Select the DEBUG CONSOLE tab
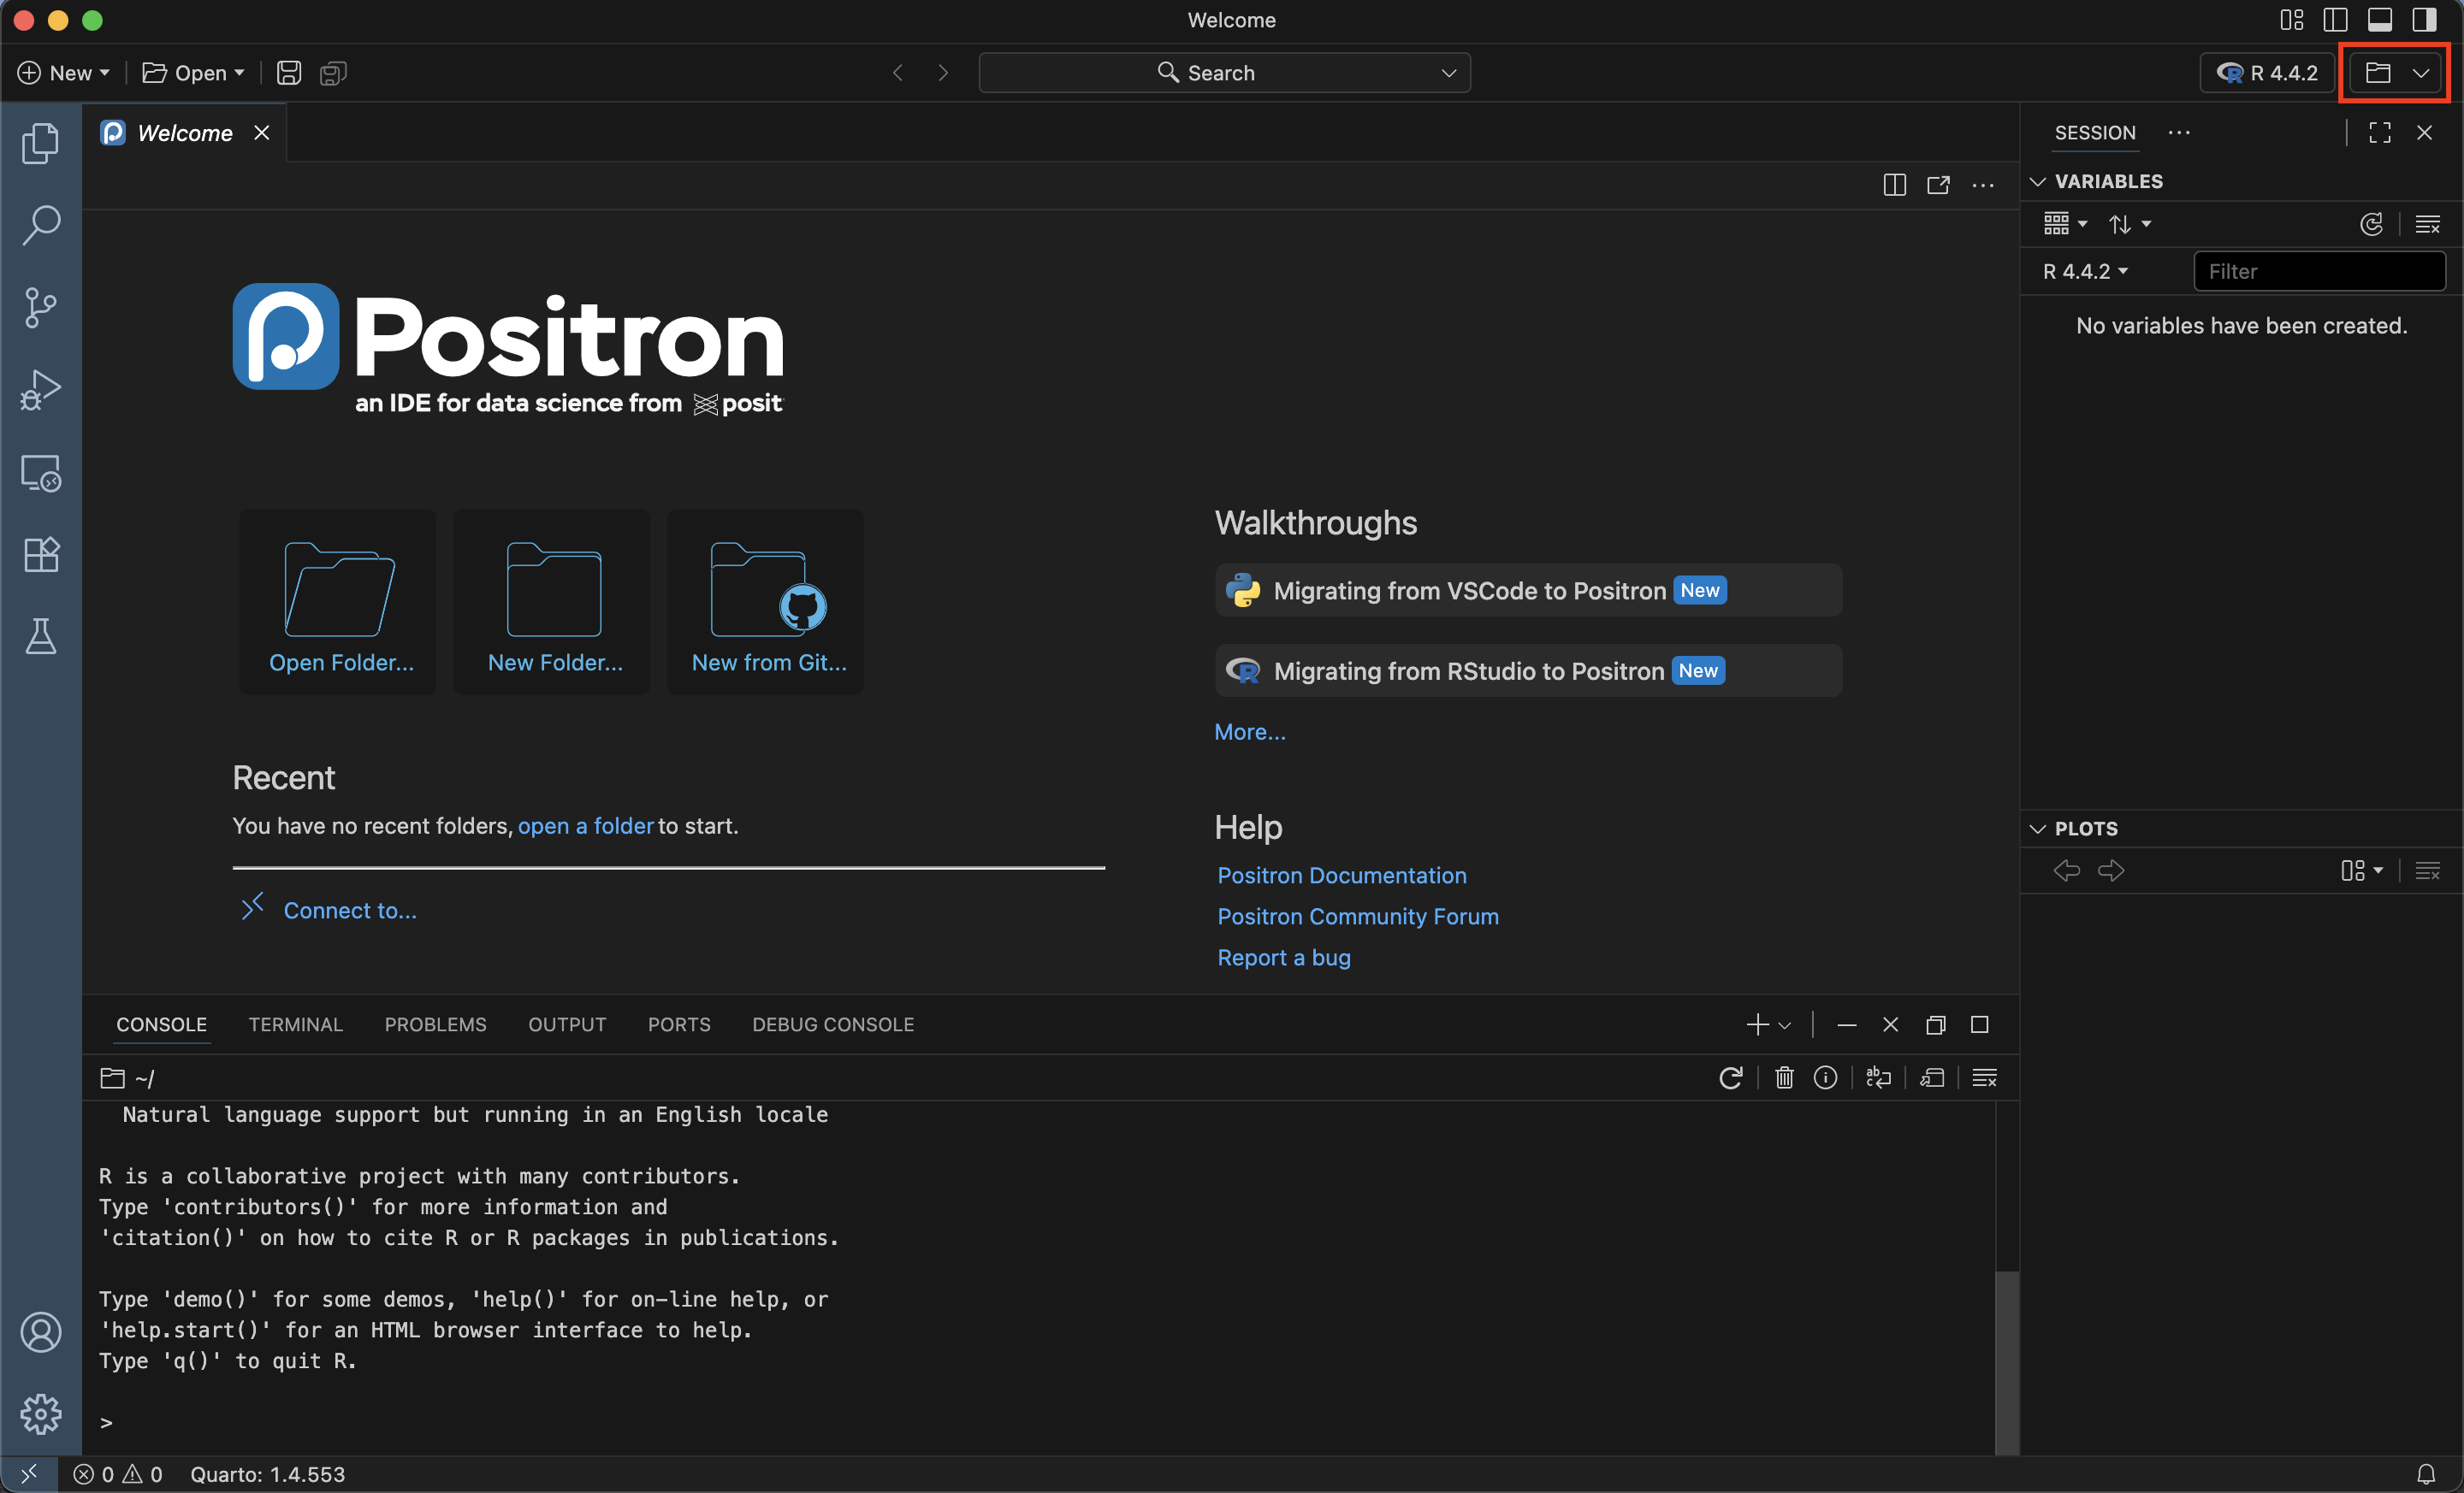This screenshot has height=1493, width=2464. click(x=832, y=1024)
